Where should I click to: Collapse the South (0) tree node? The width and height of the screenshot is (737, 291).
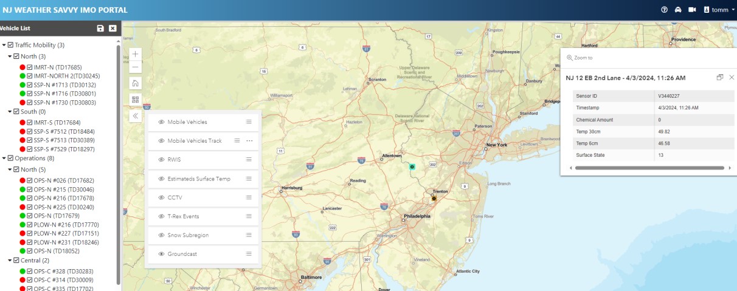pyautogui.click(x=10, y=112)
